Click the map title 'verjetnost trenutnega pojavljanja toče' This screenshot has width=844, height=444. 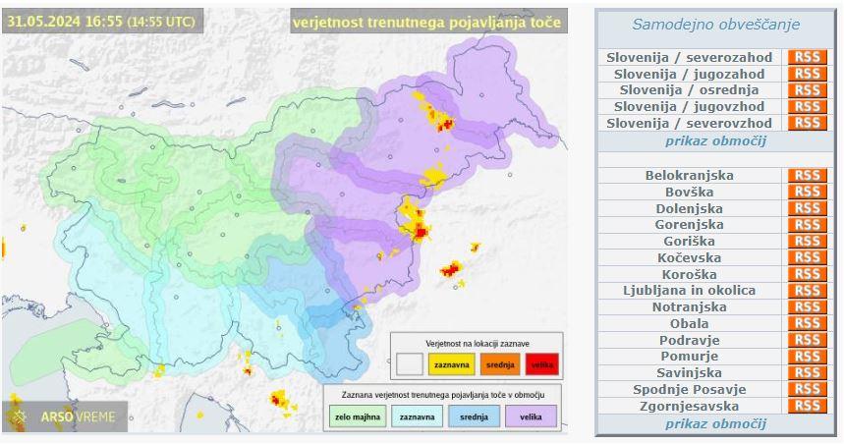[x=427, y=23]
